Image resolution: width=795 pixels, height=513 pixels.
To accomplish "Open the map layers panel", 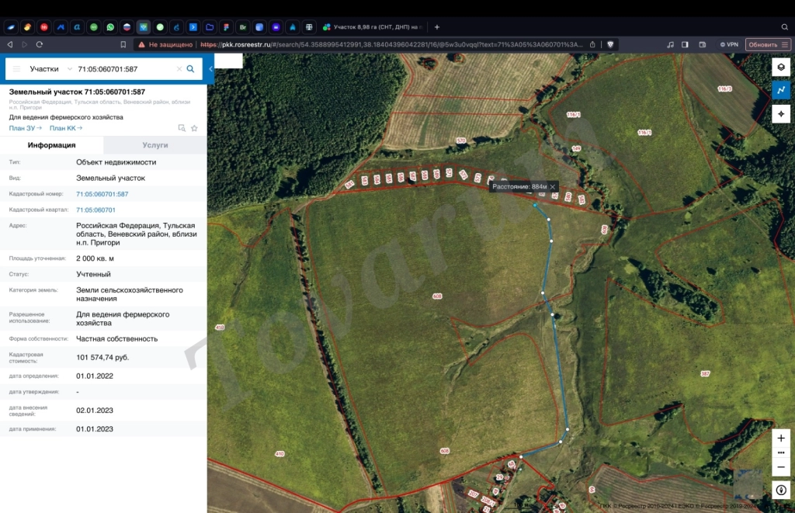I will (781, 67).
